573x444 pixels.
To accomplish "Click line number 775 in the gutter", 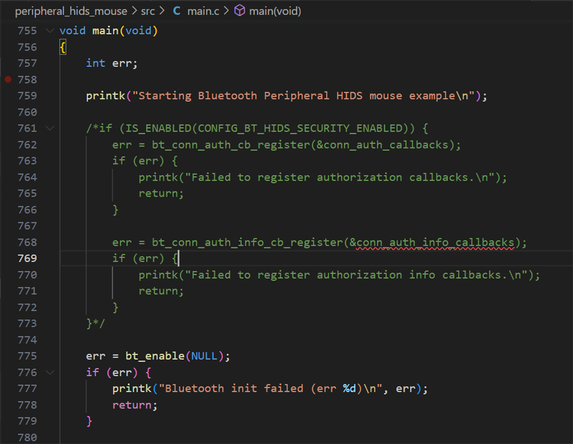I will coord(27,356).
